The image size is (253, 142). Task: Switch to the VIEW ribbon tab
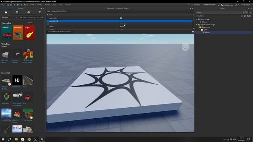coord(60,5)
